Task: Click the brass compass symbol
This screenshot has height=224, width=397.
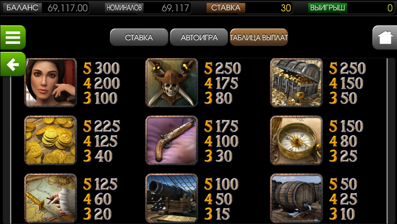Action: [296, 140]
